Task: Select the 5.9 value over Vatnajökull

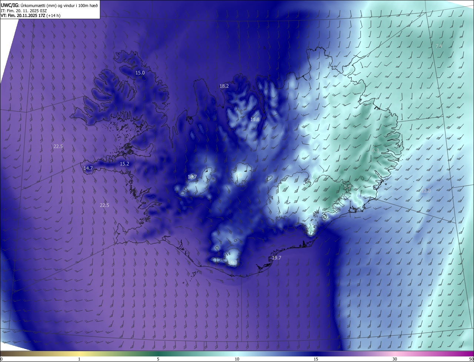Action: (347, 187)
